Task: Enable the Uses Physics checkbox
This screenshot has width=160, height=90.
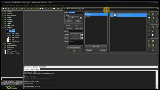Action: (74, 28)
